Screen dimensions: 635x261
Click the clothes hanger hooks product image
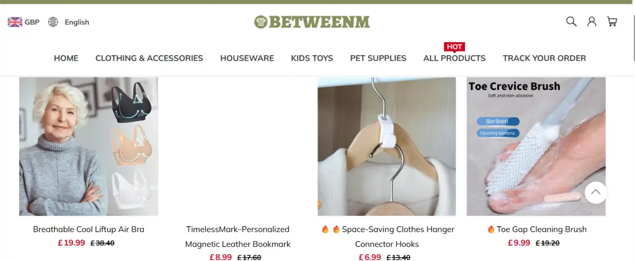pyautogui.click(x=387, y=146)
